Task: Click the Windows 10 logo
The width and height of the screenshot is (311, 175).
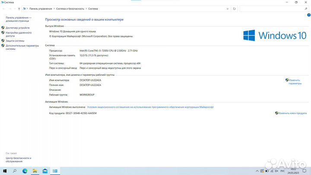Action: click(x=275, y=35)
